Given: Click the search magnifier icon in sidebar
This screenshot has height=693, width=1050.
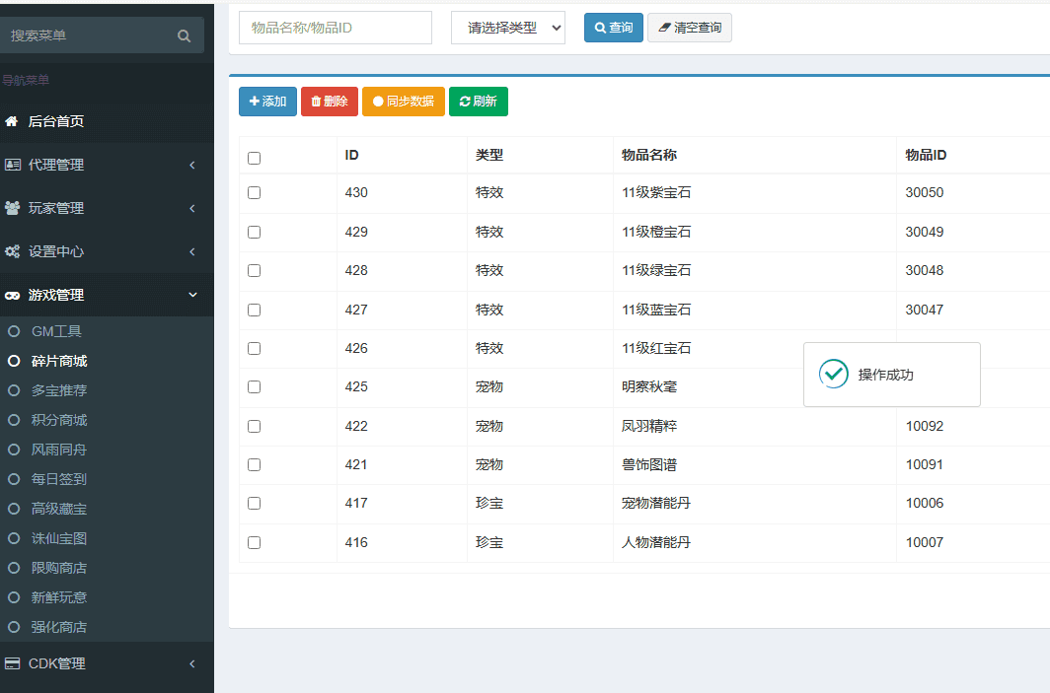Looking at the screenshot, I should tap(184, 35).
